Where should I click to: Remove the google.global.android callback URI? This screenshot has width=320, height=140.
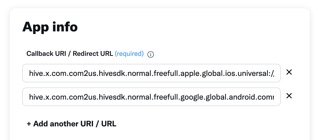click(x=289, y=96)
